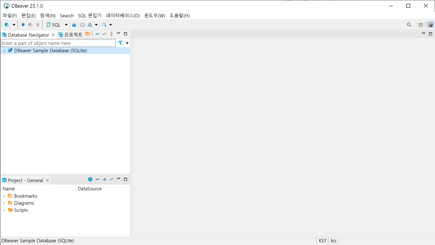Open the dashboard gauge icon
The height and width of the screenshot is (245, 435).
coord(83,25)
